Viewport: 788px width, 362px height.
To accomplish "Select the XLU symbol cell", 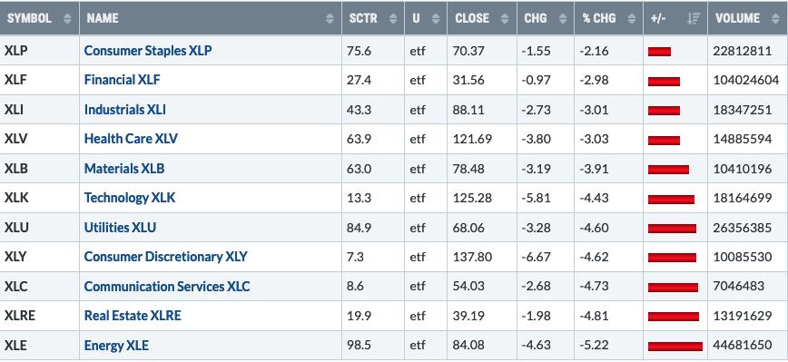I will [x=40, y=228].
